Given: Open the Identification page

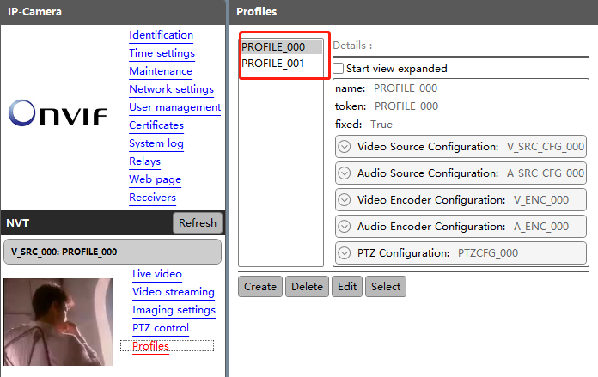Looking at the screenshot, I should (161, 35).
